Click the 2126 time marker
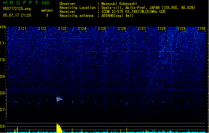This screenshot has height=133, width=209. coord(122,29)
